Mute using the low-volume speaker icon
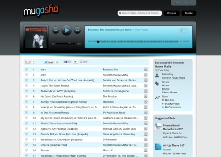 tap(53, 44)
